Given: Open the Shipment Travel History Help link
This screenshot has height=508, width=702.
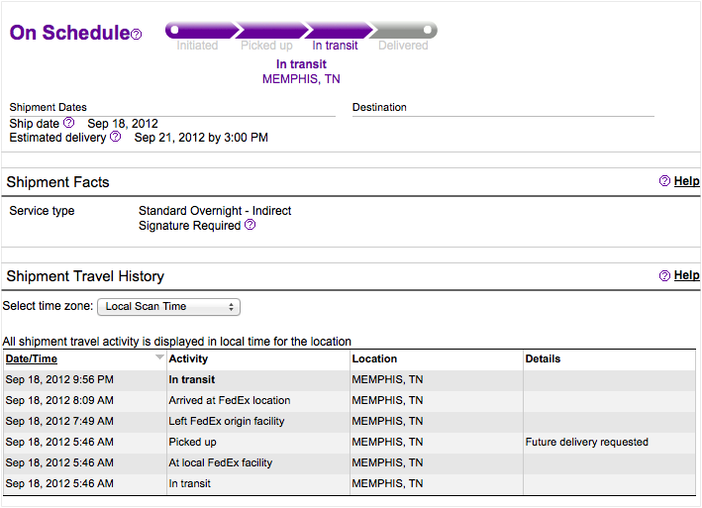Looking at the screenshot, I should click(687, 275).
